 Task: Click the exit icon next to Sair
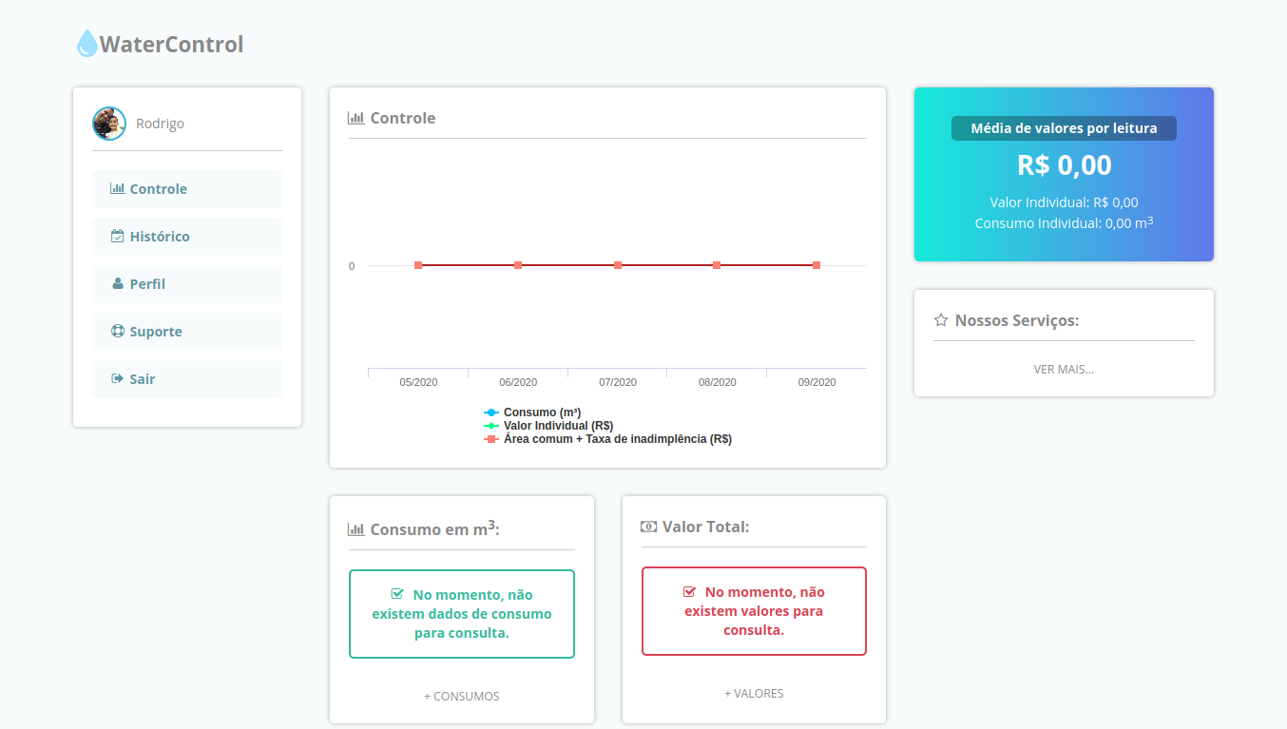[118, 378]
